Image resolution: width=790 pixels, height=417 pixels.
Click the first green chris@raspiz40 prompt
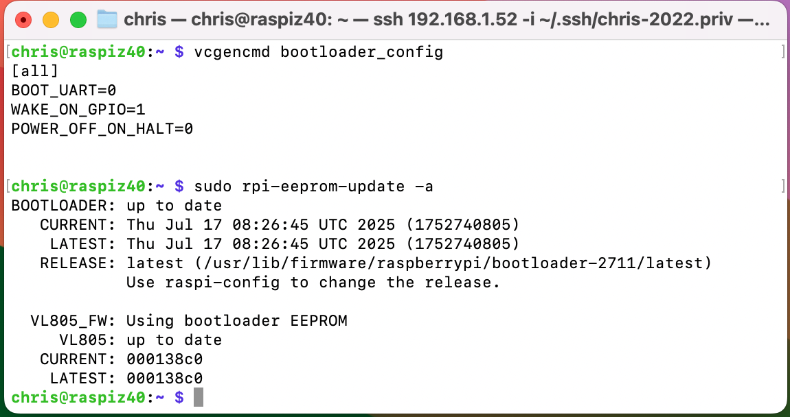78,52
